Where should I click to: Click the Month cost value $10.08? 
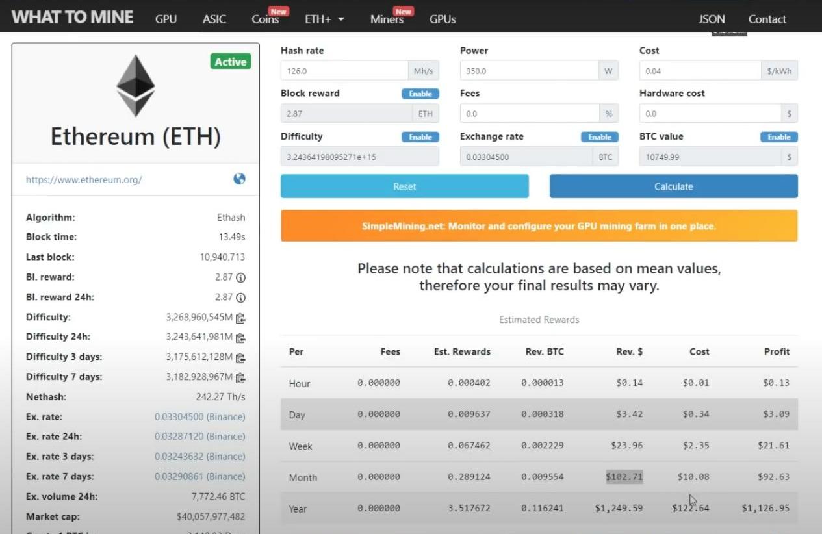tap(693, 477)
